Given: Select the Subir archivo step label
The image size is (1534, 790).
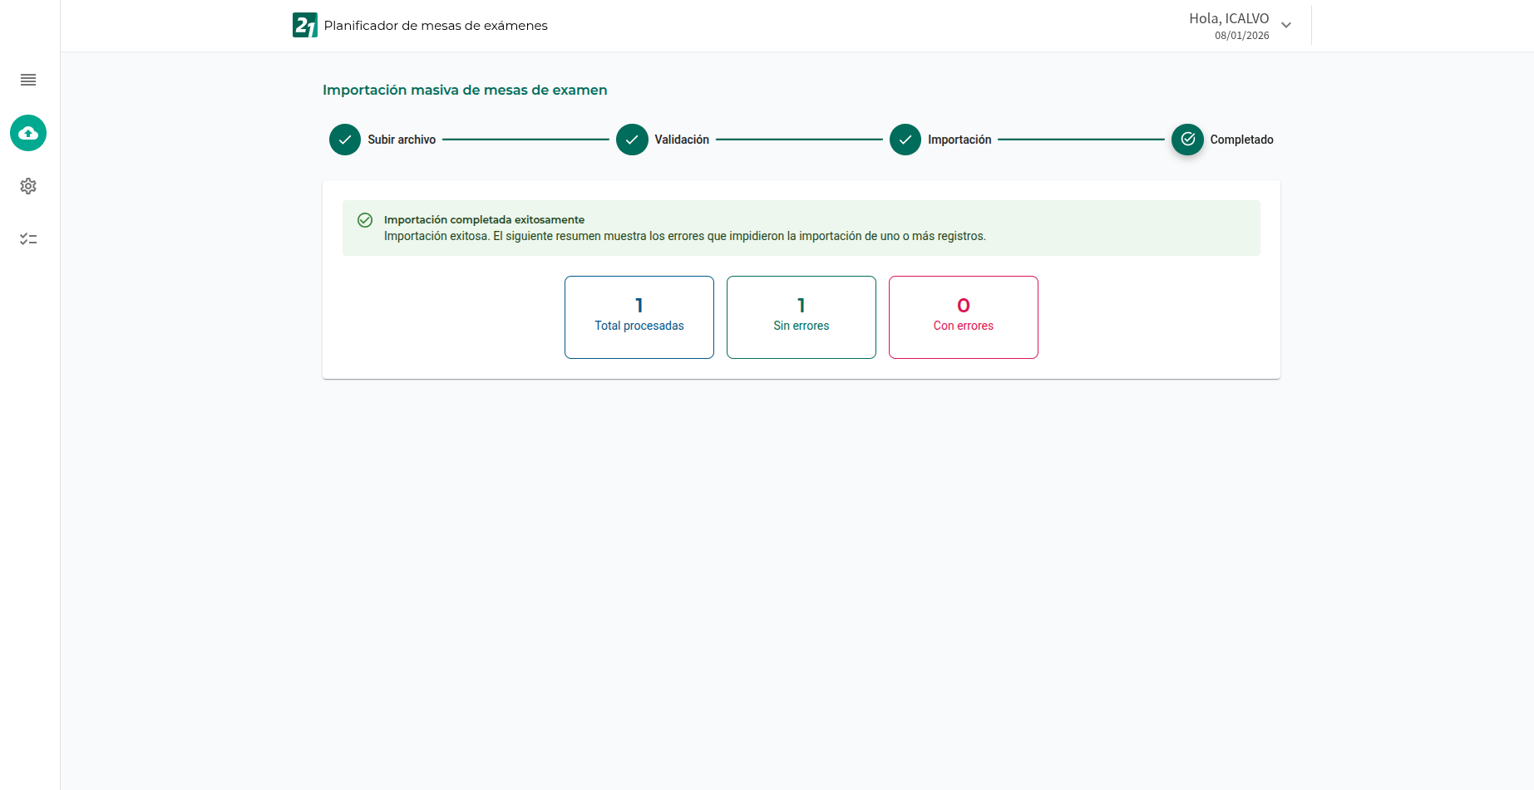Looking at the screenshot, I should [x=402, y=140].
